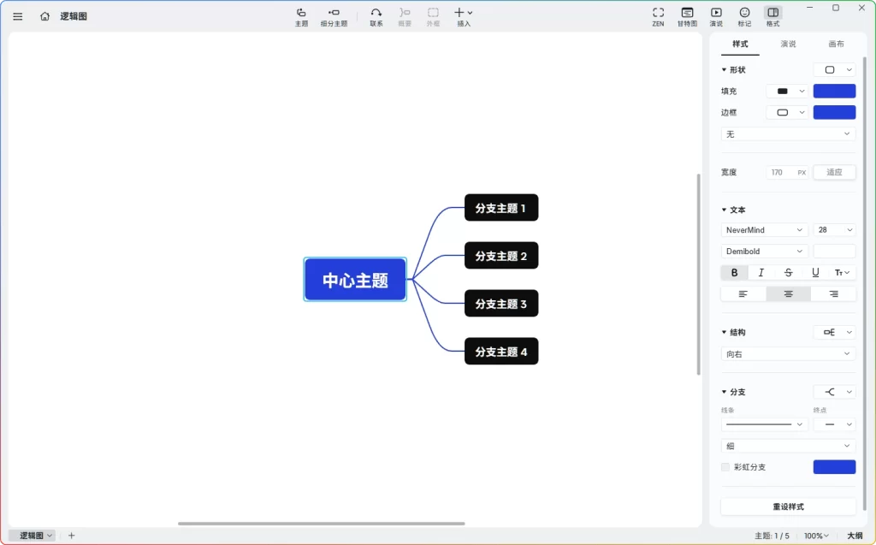Open the NeverMind font dropdown
Image resolution: width=876 pixels, height=545 pixels.
(764, 229)
